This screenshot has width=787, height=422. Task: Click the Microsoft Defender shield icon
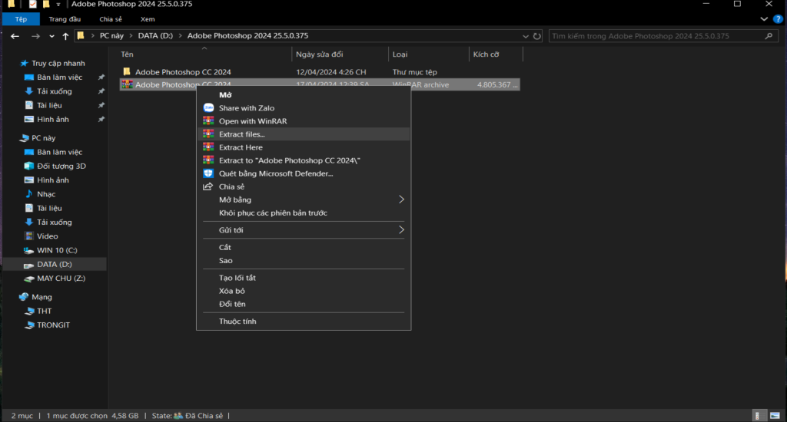click(208, 173)
